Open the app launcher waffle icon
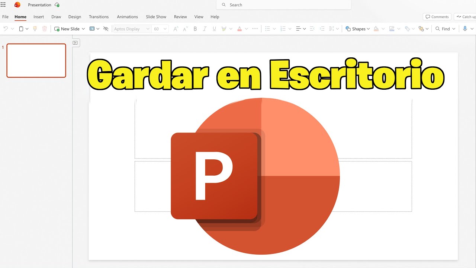Viewport: 476px width, 268px height. 3,5
